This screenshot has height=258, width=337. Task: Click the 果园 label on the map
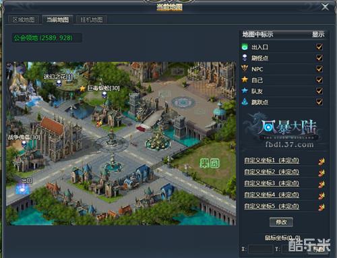pyautogui.click(x=210, y=163)
